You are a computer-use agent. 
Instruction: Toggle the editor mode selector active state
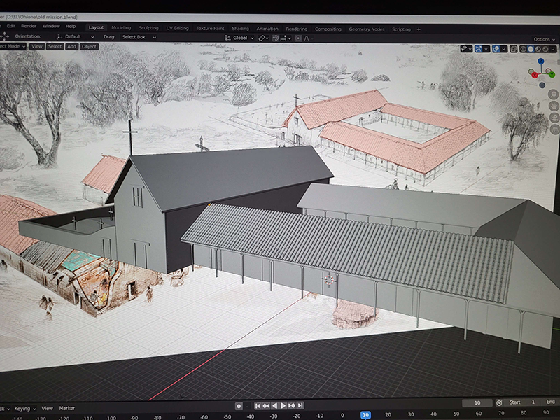14,47
